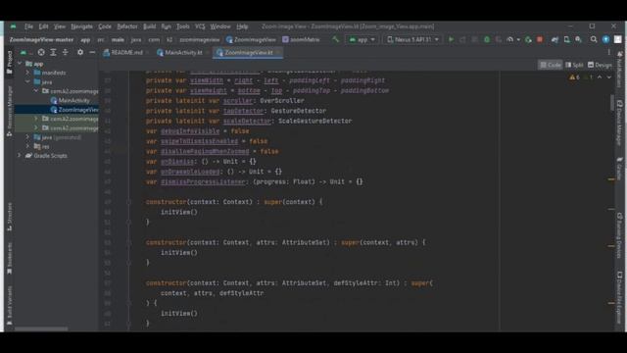
Task: Expand the res folder
Action: click(x=27, y=146)
